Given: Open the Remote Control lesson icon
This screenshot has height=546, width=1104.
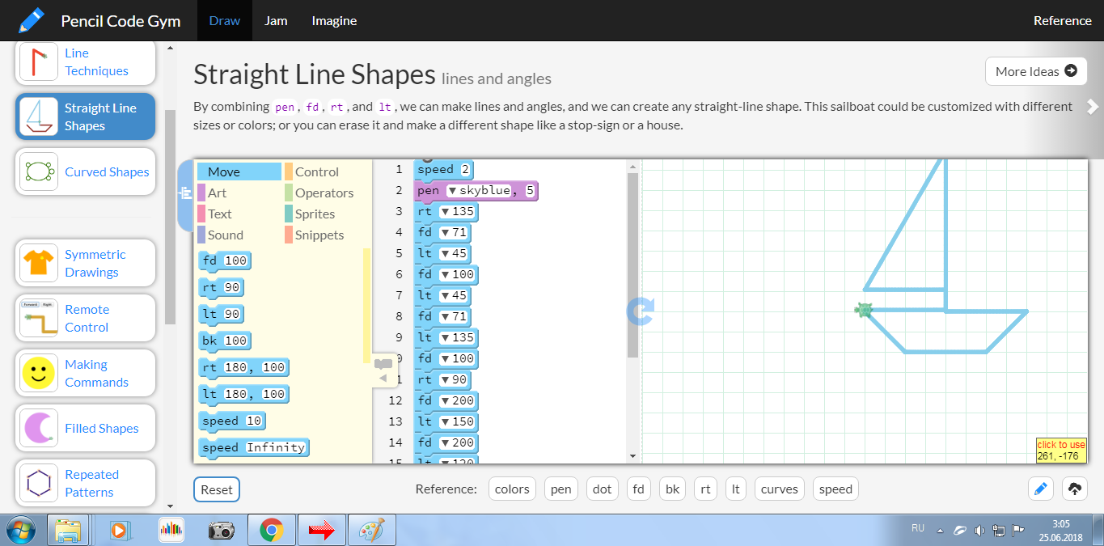Looking at the screenshot, I should [38, 318].
